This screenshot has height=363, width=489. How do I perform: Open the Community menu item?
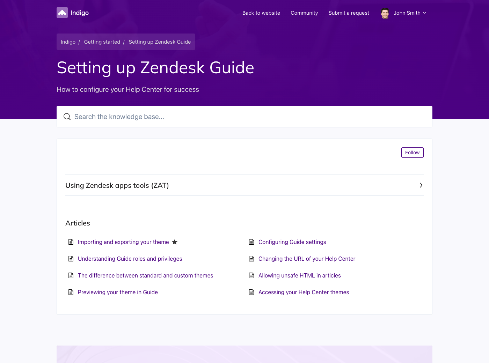coord(304,13)
